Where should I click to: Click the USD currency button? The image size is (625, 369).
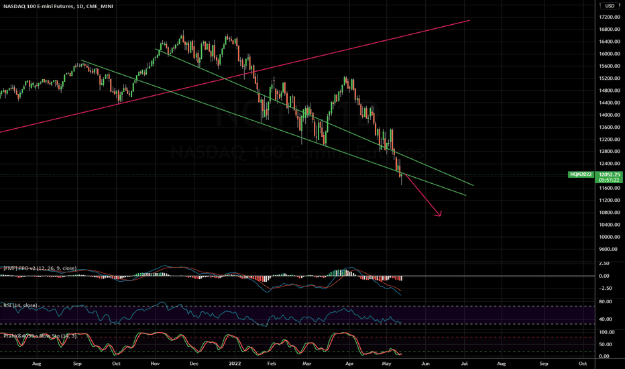[x=610, y=6]
